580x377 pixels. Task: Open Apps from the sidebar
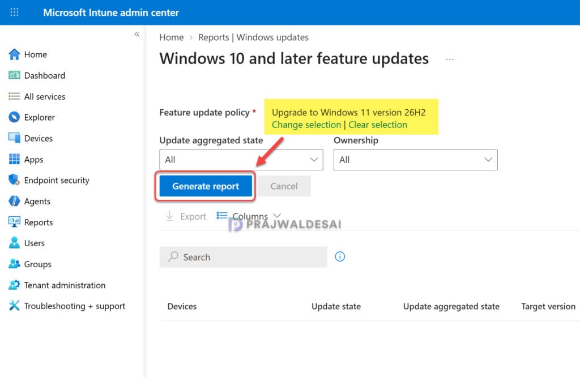tap(33, 159)
